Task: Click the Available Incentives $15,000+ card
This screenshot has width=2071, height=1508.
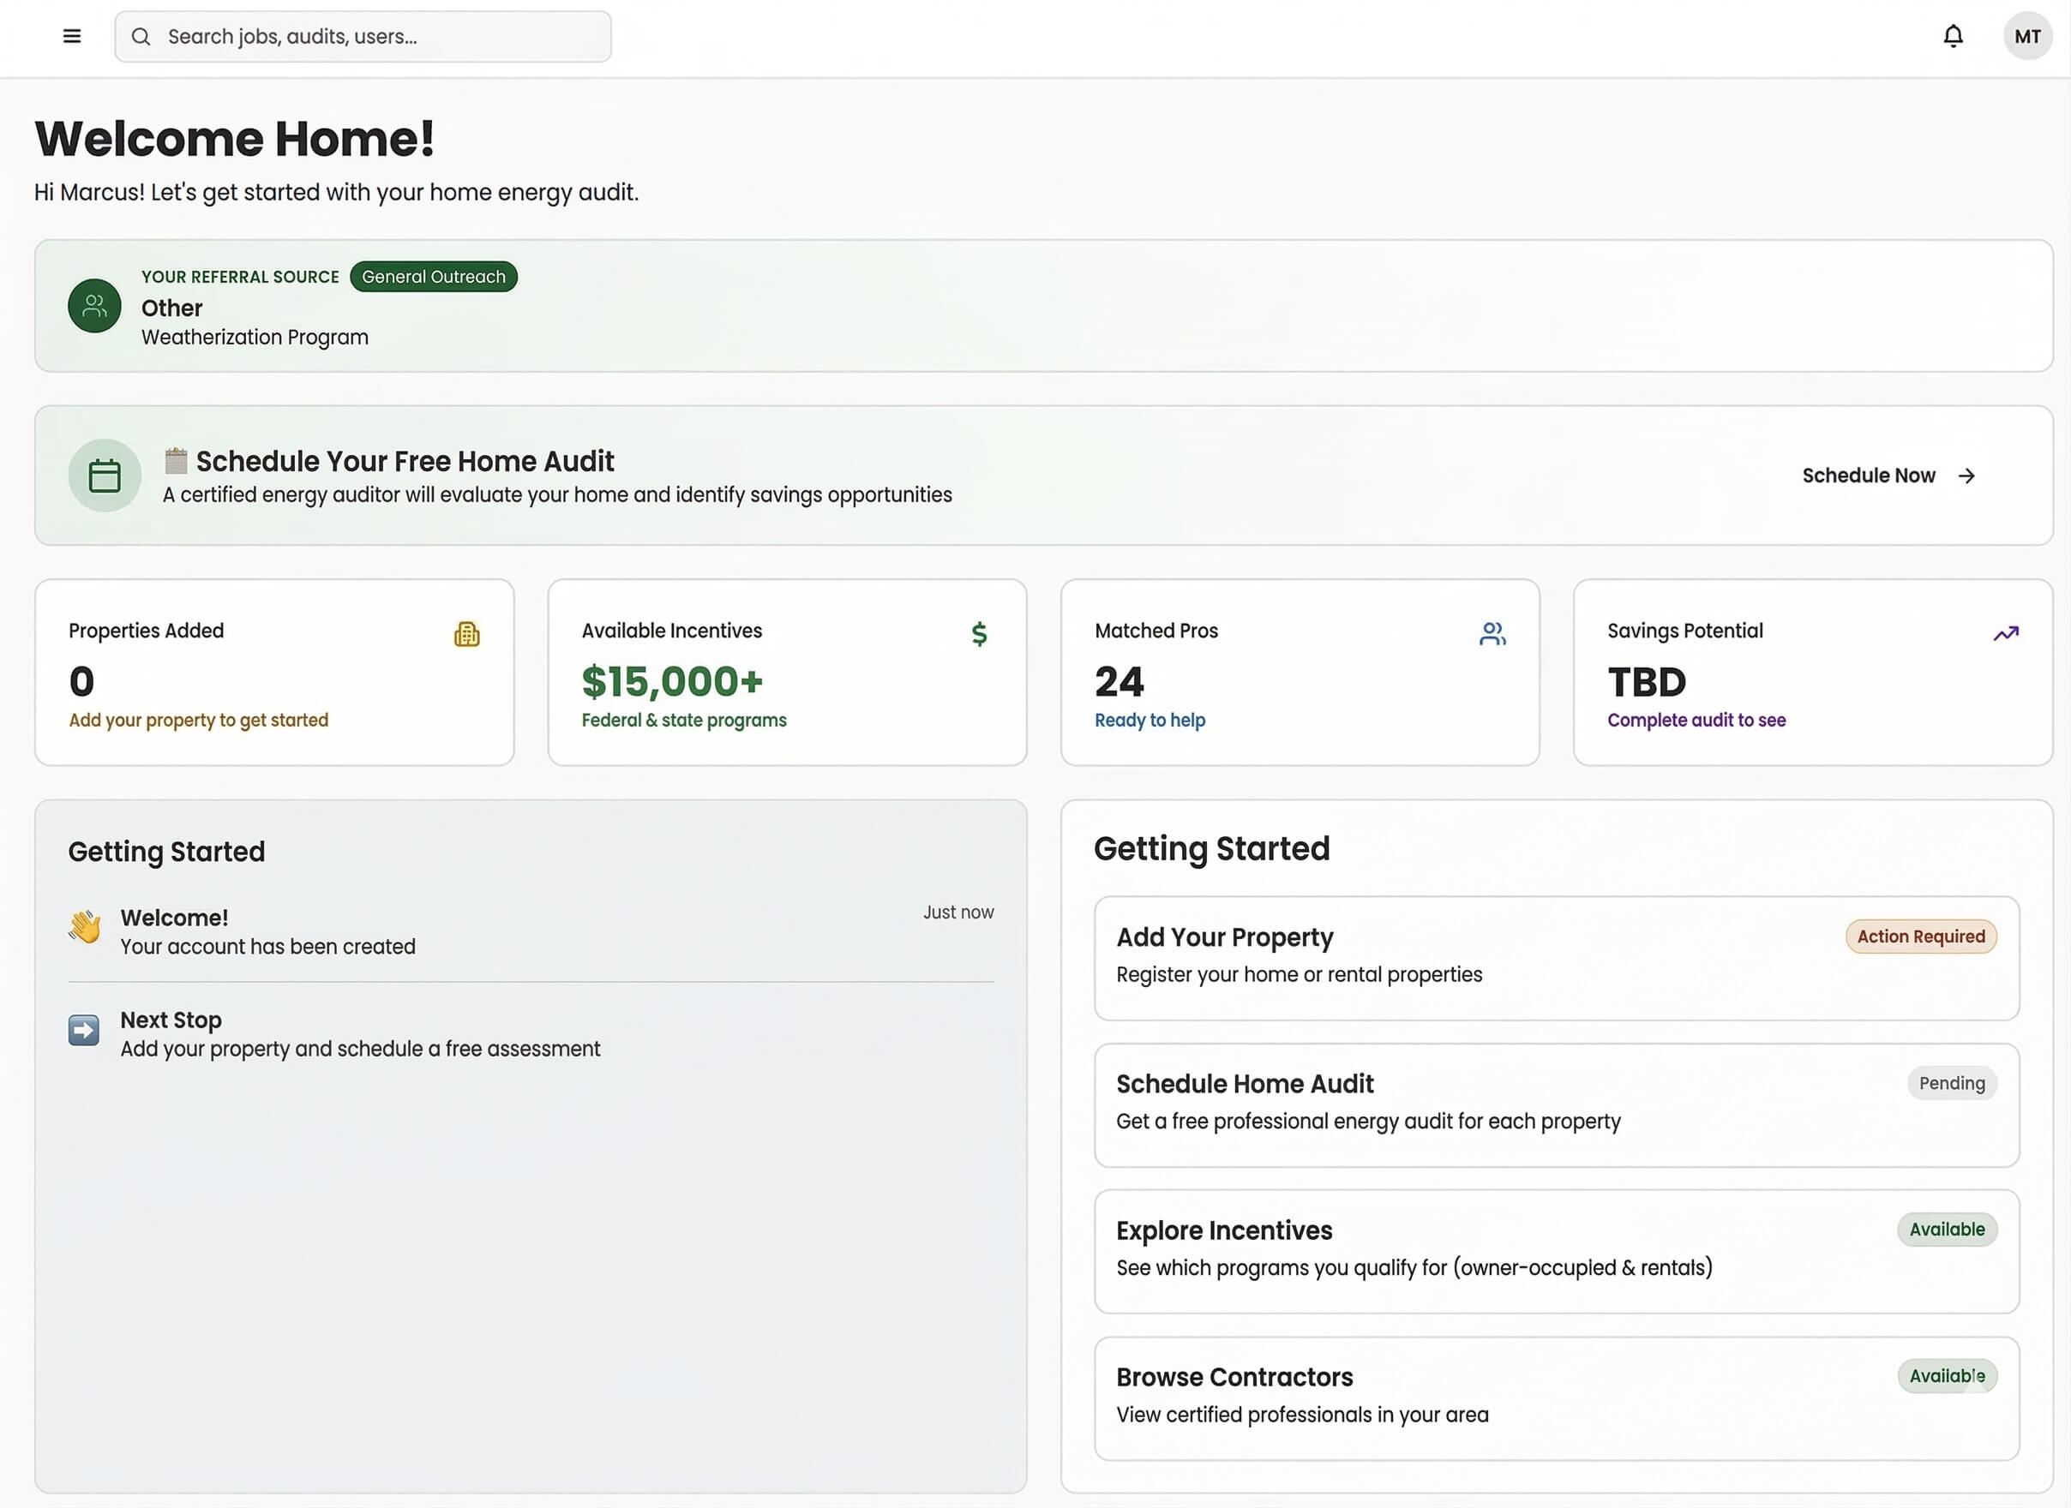Action: [786, 673]
